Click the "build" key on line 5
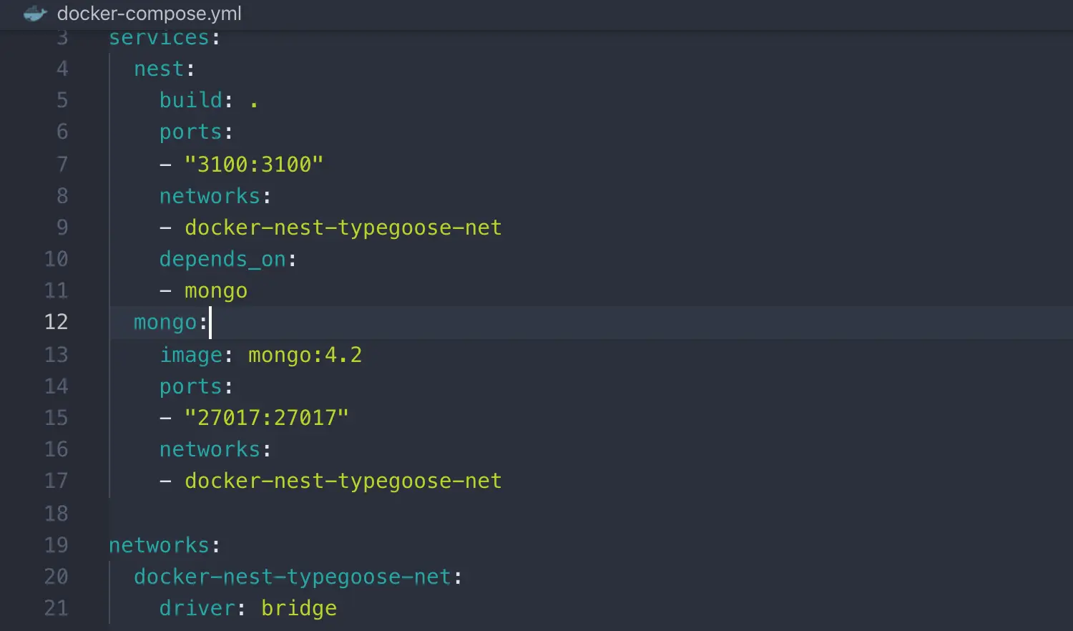 pos(190,100)
